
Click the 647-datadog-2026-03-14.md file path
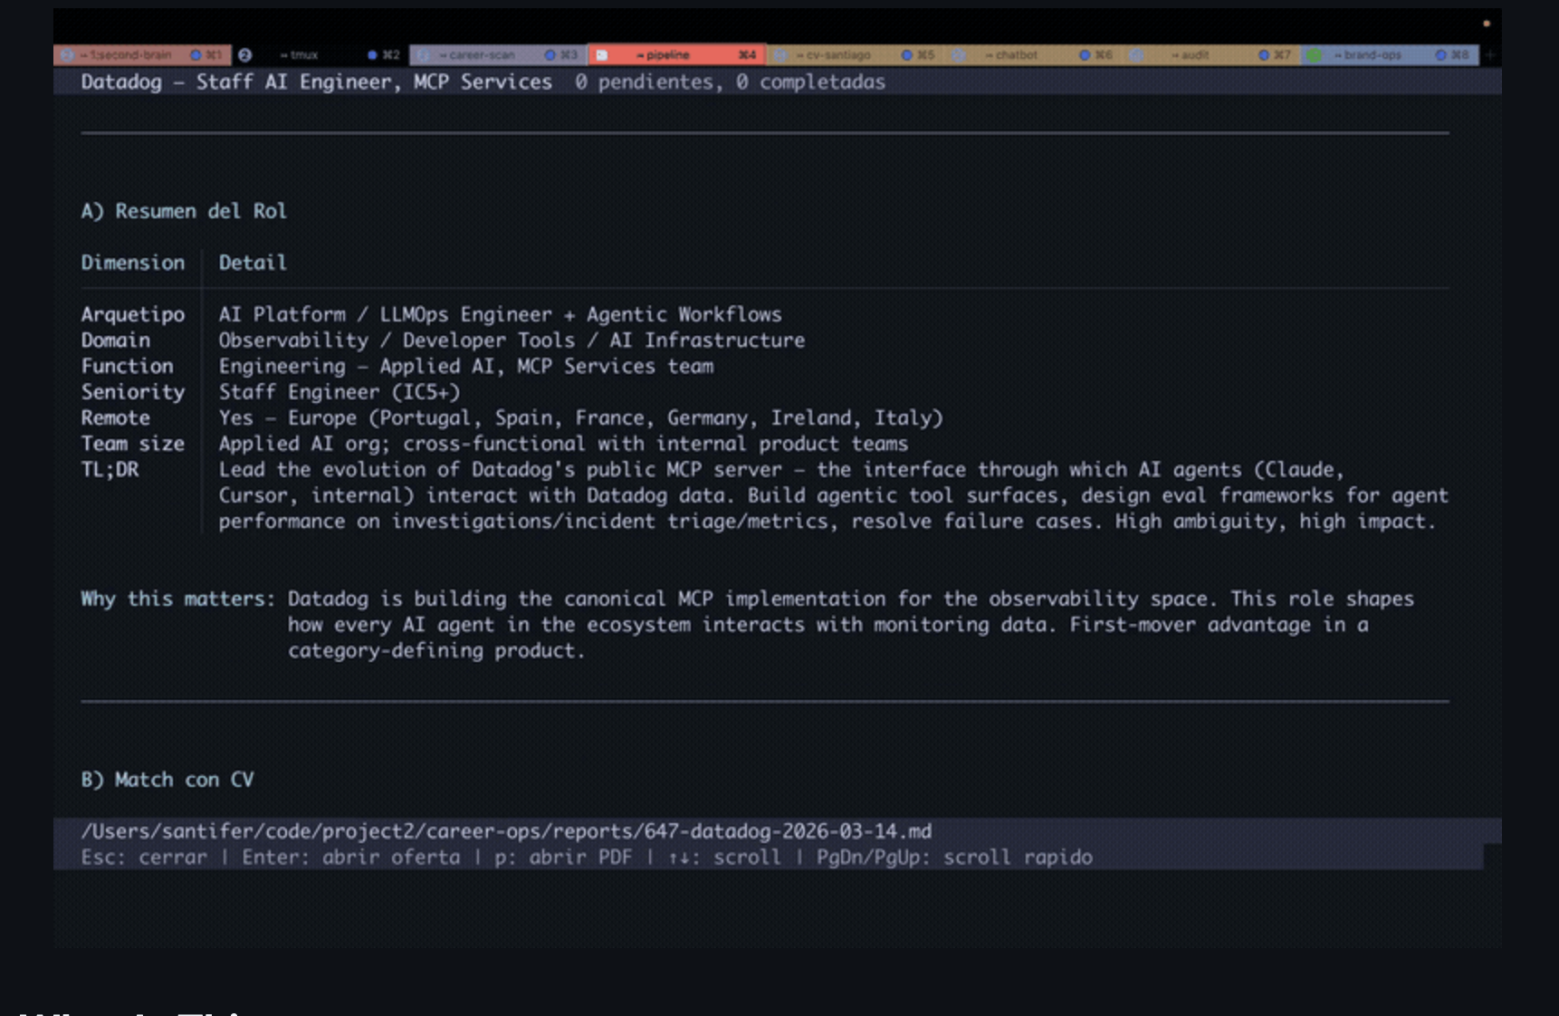(506, 831)
